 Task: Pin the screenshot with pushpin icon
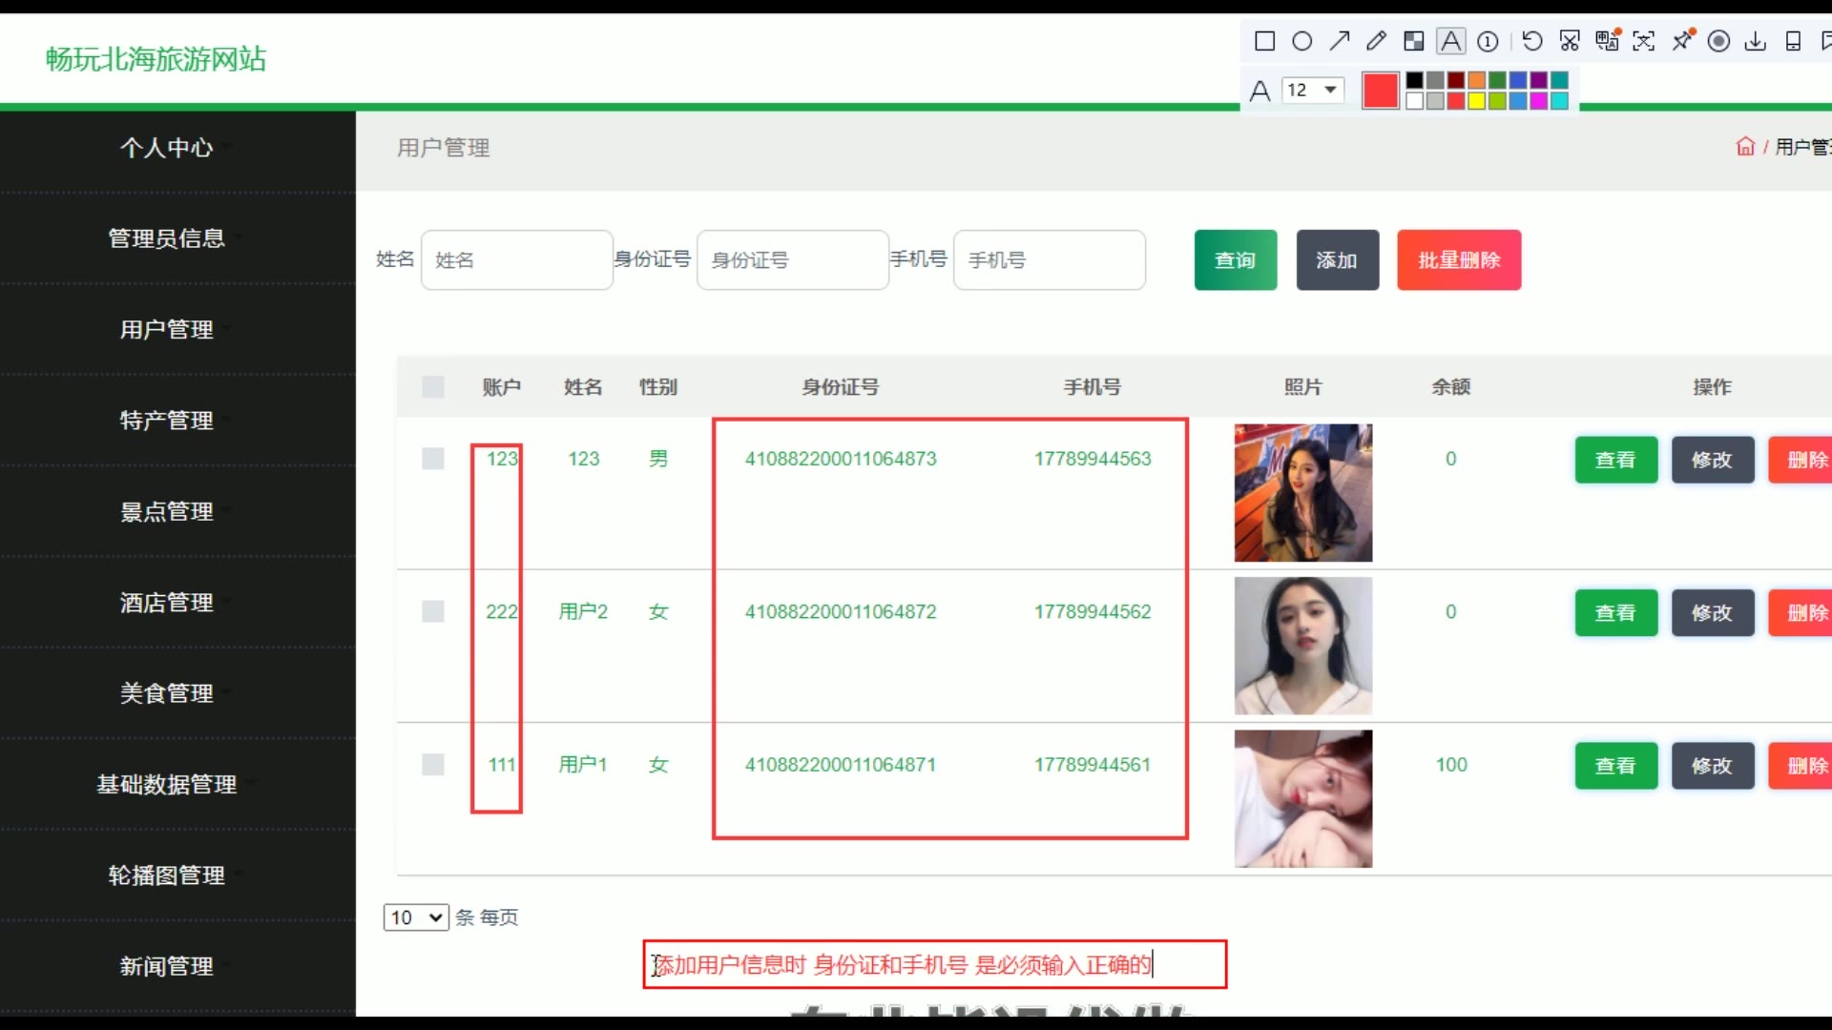coord(1683,41)
